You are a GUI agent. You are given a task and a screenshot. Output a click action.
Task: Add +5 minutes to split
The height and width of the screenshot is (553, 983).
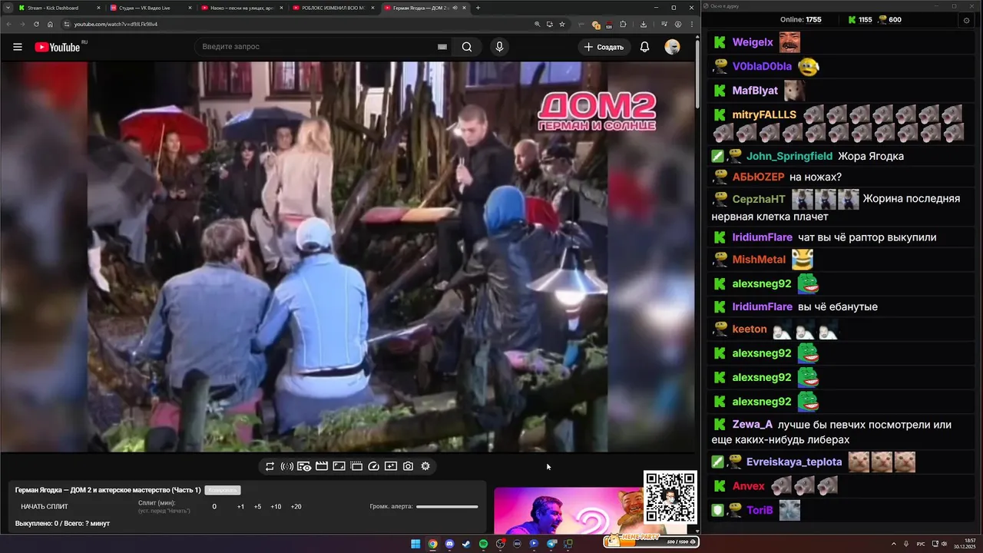257,507
